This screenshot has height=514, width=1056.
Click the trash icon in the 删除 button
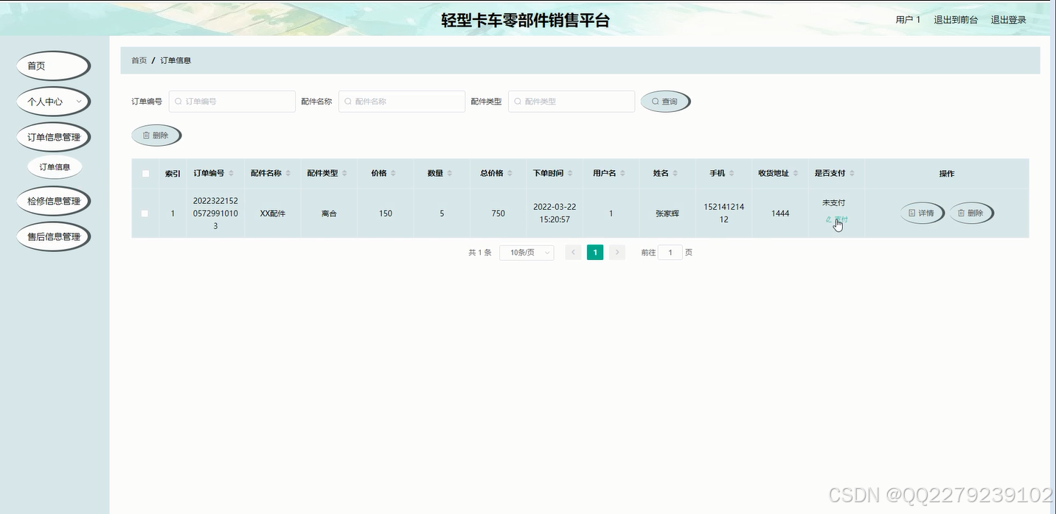pos(146,135)
